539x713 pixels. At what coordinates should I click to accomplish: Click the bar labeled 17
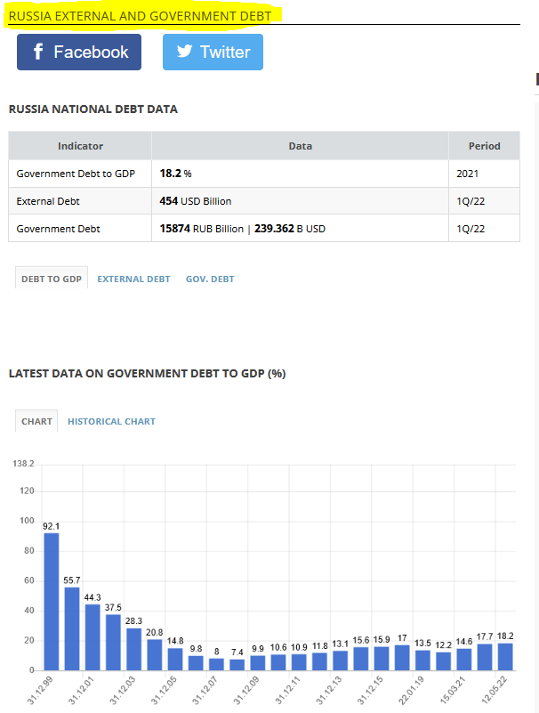click(402, 657)
